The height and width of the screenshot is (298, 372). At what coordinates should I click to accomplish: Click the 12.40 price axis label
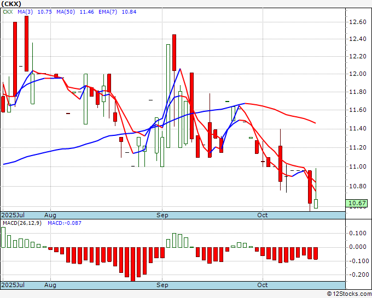coord(358,39)
